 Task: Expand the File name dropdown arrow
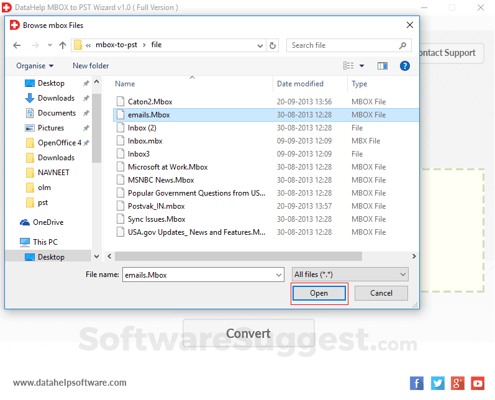click(x=279, y=275)
